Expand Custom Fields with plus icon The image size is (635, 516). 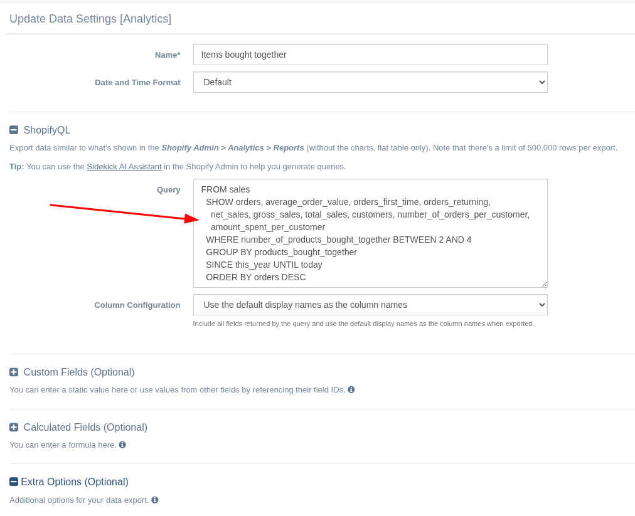click(14, 372)
